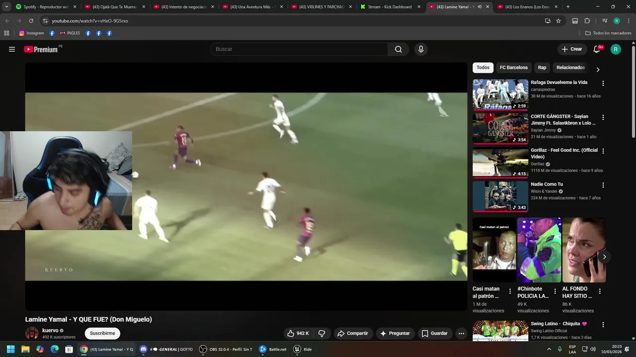Like the video with 942 K
Image resolution: width=636 pixels, height=357 pixels.
298,333
